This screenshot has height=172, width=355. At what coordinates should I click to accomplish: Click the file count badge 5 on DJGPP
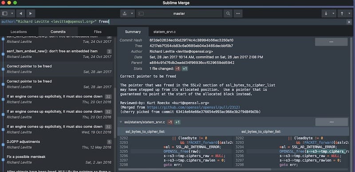[109, 142]
